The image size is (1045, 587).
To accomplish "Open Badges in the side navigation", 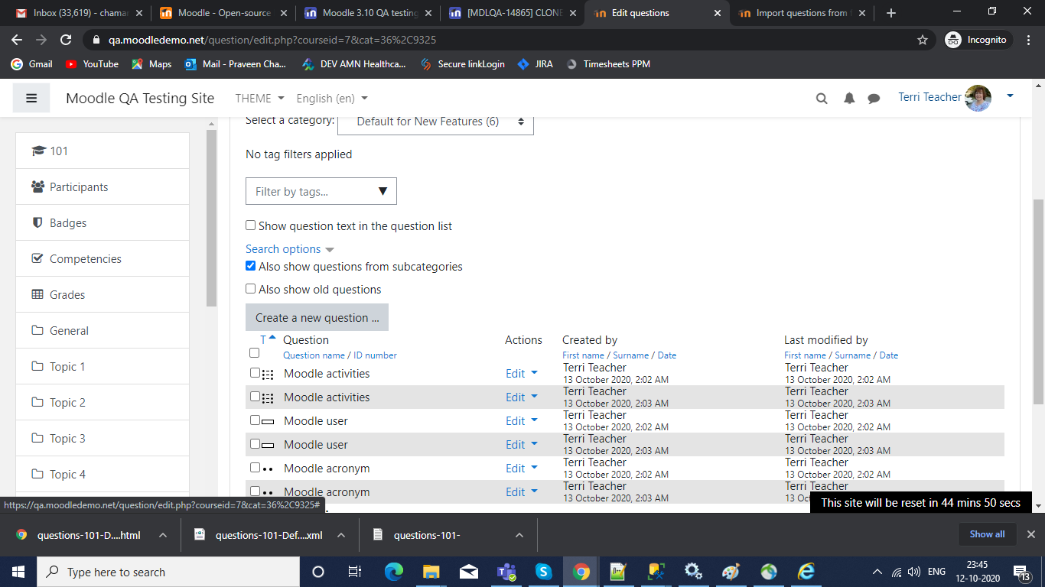I will pyautogui.click(x=103, y=222).
